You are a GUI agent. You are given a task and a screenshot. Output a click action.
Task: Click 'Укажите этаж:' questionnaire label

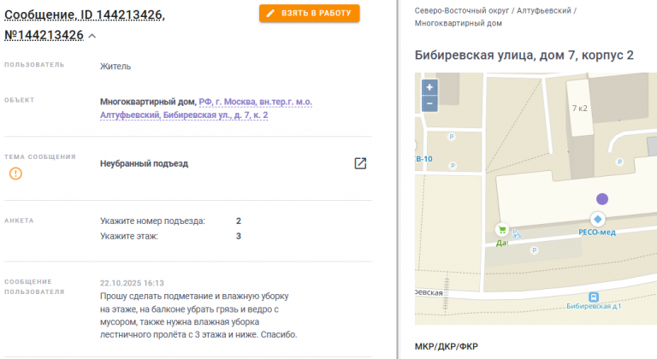[x=129, y=236]
